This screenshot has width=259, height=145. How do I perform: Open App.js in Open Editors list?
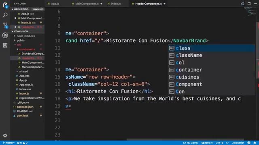click(x=28, y=14)
